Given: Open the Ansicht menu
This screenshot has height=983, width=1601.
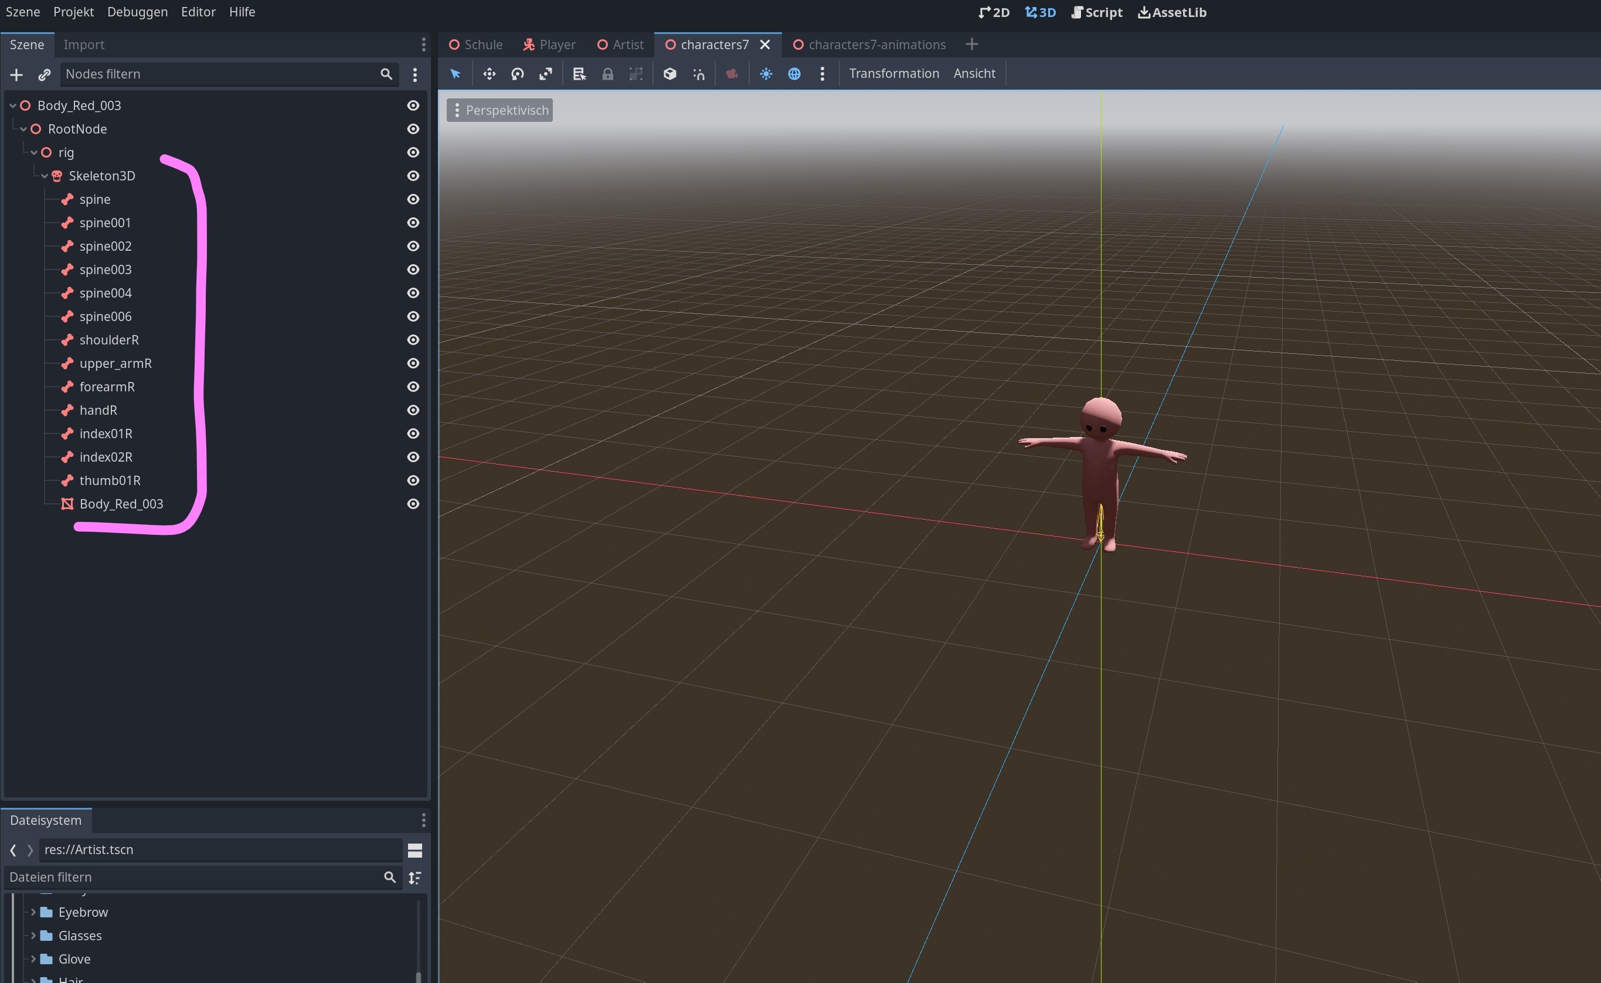Looking at the screenshot, I should pyautogui.click(x=974, y=73).
